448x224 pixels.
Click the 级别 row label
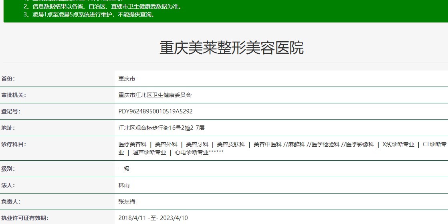pyautogui.click(x=8, y=169)
